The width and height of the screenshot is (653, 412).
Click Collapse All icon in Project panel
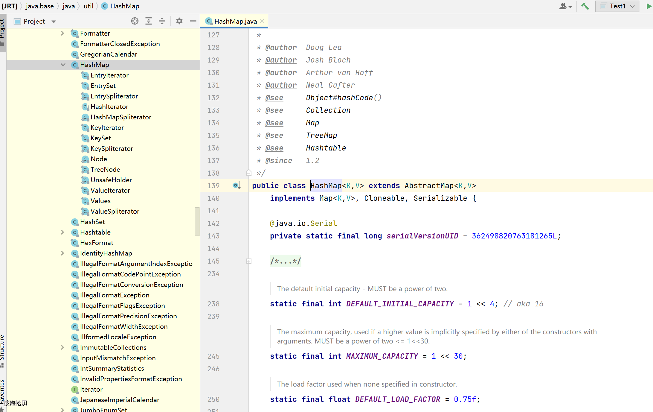(x=162, y=21)
